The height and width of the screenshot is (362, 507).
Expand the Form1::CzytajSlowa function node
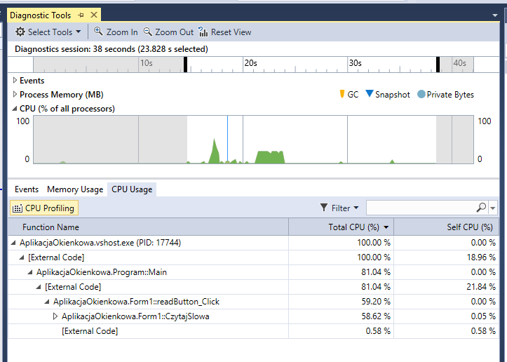[56, 316]
